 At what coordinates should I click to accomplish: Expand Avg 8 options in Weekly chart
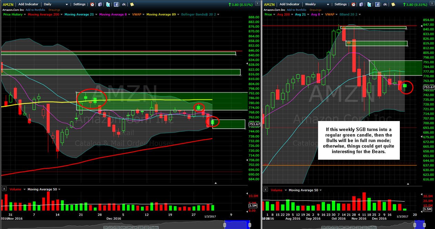pos(322,14)
